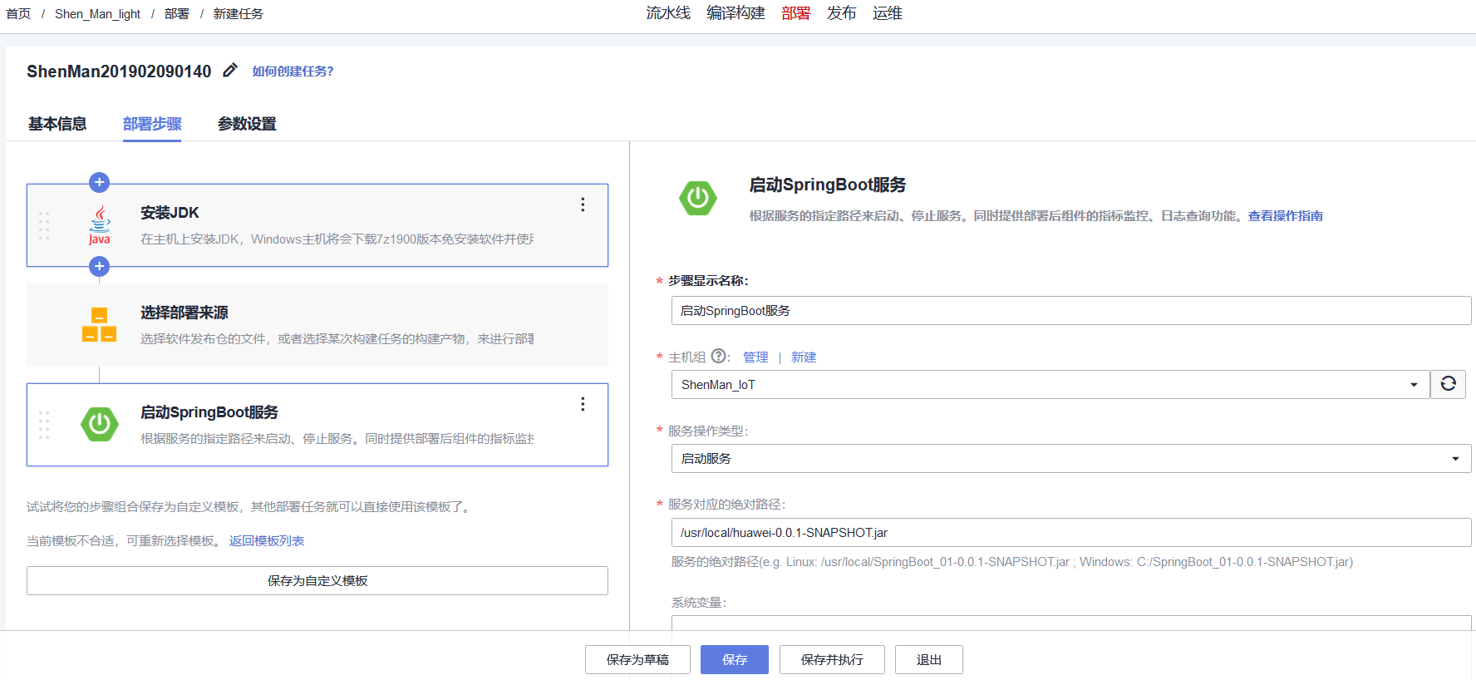Viewport: 1476px width, 680px height.
Task: Go to 首页 in the breadcrumb
Action: click(18, 14)
